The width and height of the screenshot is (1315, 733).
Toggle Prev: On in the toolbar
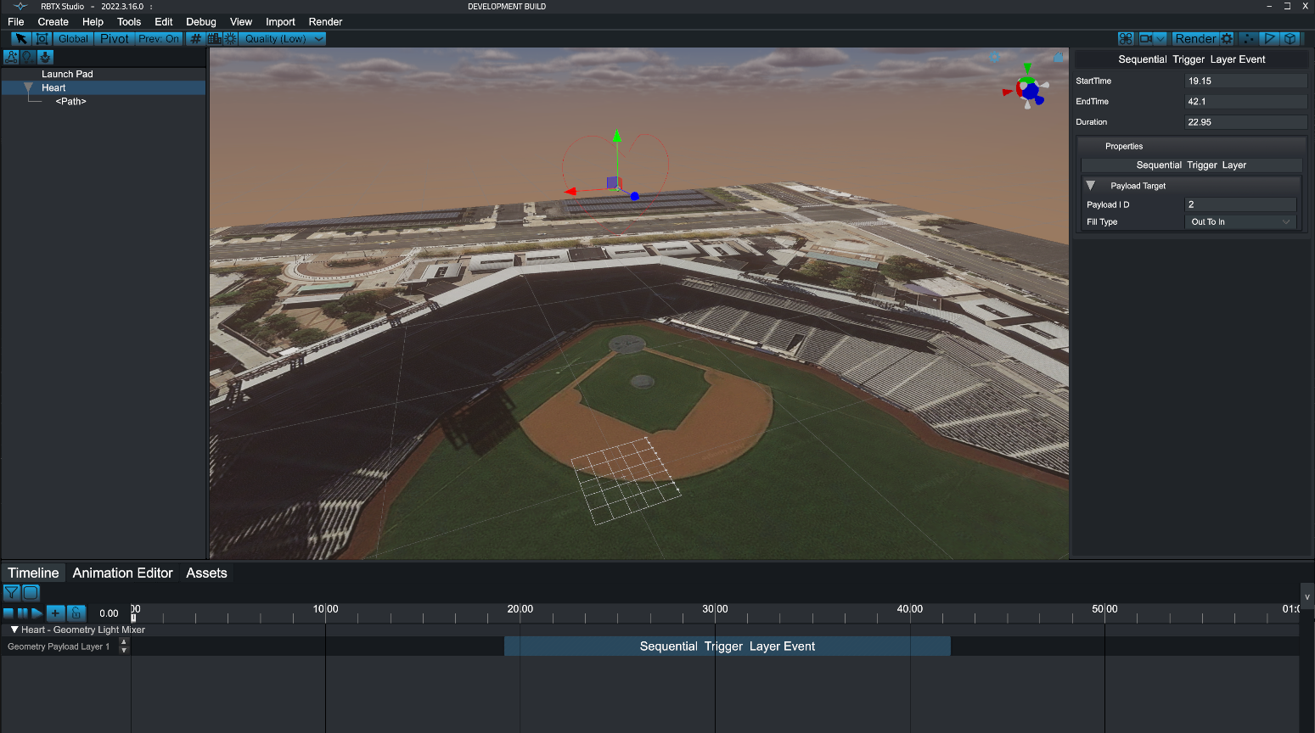(x=157, y=38)
